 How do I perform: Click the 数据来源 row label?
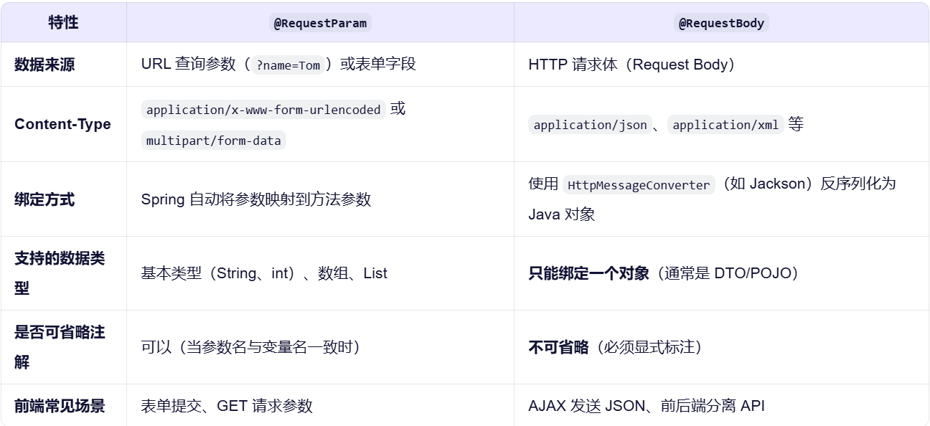(x=44, y=65)
